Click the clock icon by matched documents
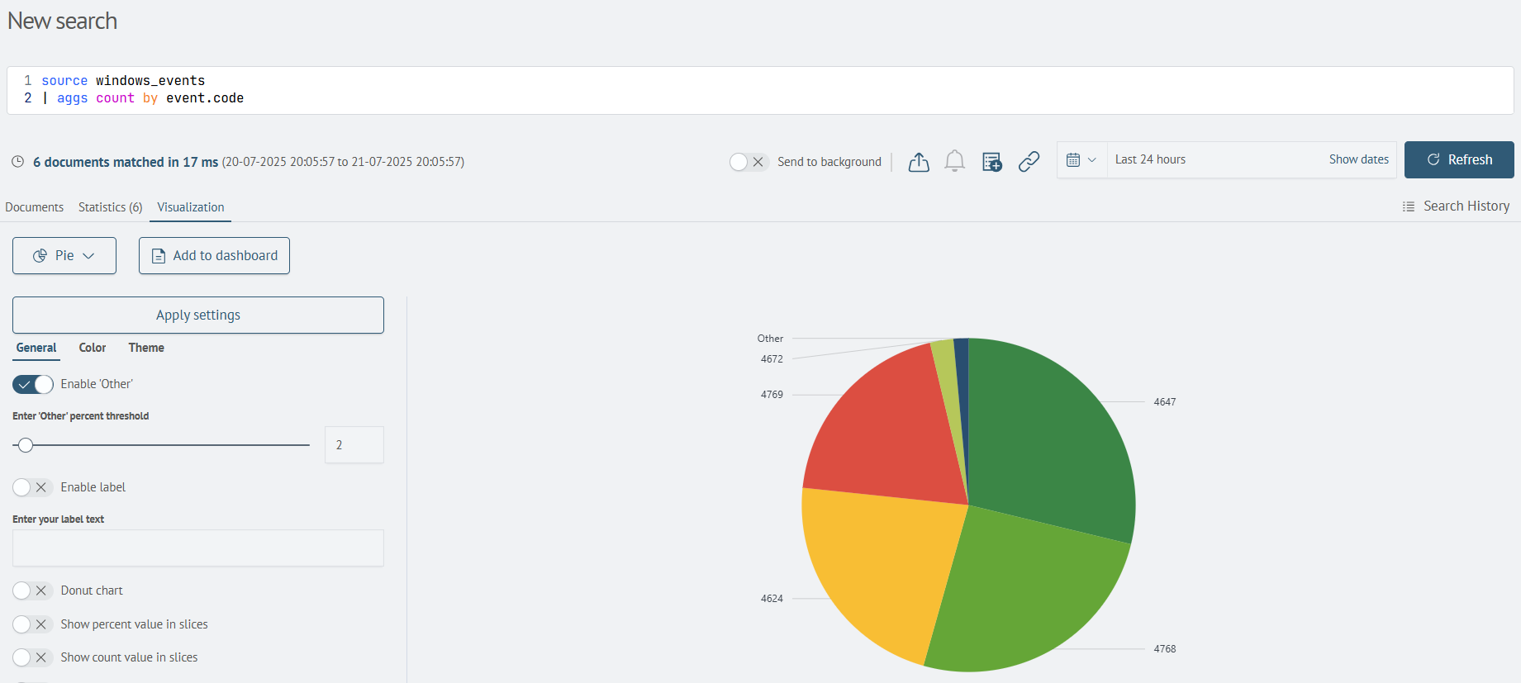 tap(17, 162)
